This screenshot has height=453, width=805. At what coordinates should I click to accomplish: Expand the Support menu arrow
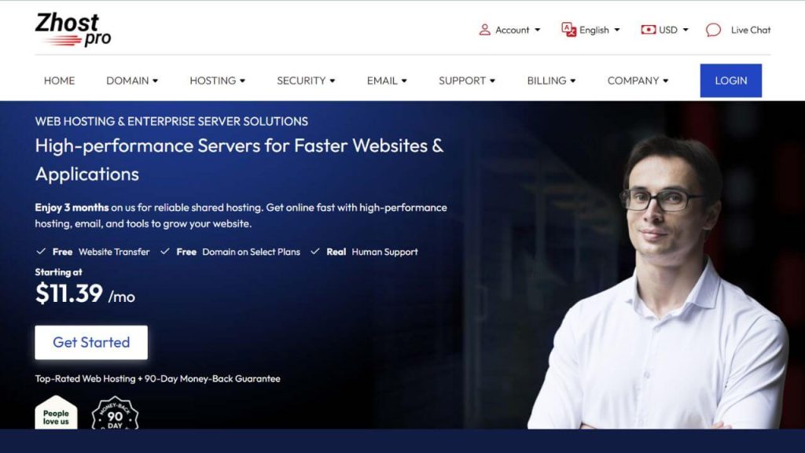point(492,81)
